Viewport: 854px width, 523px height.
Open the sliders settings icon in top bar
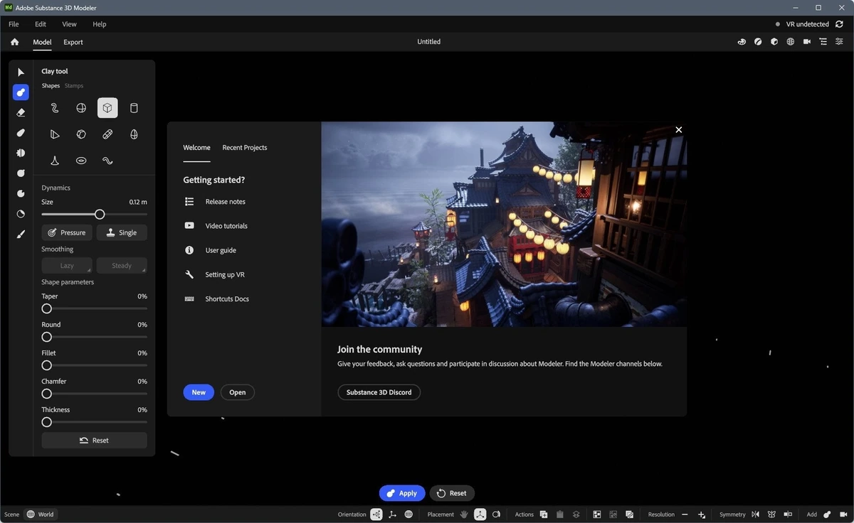point(839,42)
